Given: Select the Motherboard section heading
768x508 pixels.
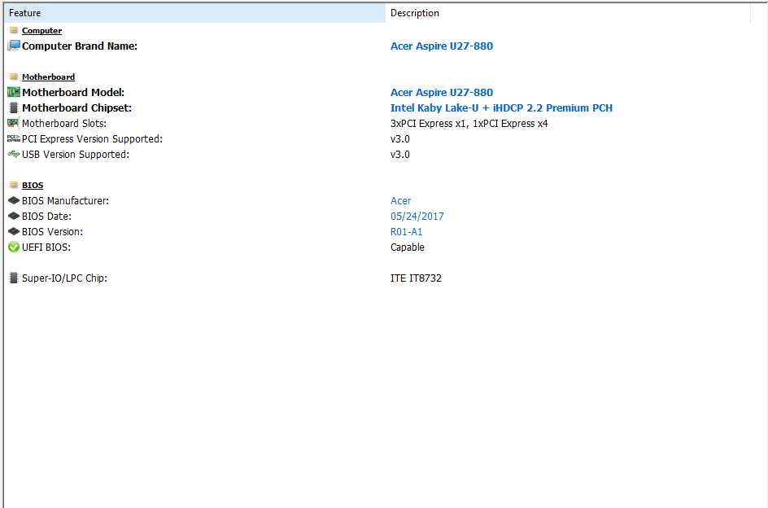Looking at the screenshot, I should tap(49, 77).
